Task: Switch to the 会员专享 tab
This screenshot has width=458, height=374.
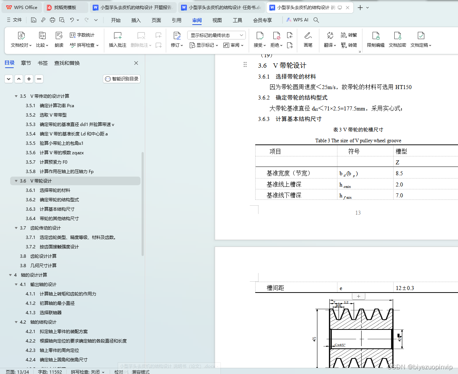Action: pos(262,20)
